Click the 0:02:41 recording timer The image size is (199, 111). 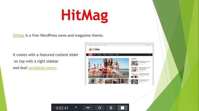pyautogui.click(x=62, y=108)
